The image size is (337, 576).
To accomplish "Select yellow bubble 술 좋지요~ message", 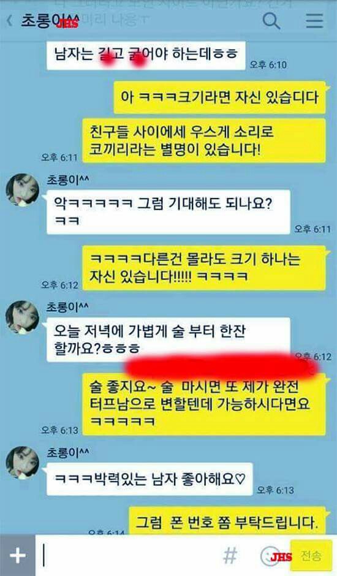I will tap(204, 404).
